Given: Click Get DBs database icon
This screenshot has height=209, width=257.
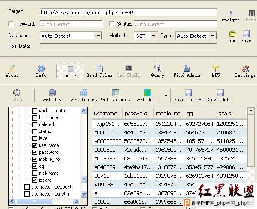Looking at the screenshot, I should 52,93.
